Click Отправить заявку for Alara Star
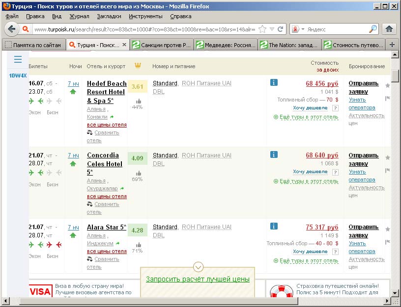The height and width of the screenshot is (307, 401). click(364, 231)
